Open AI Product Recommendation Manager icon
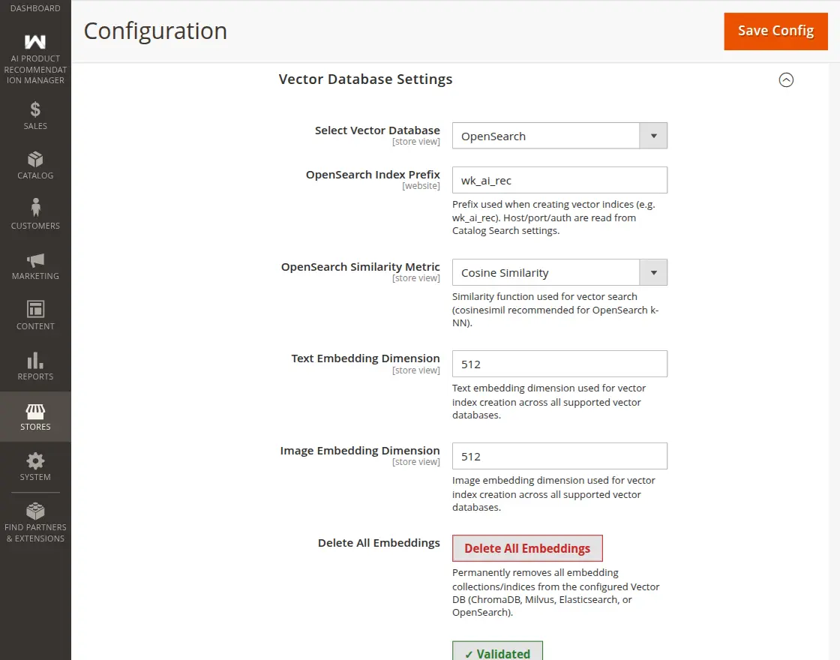The width and height of the screenshot is (840, 660). pyautogui.click(x=35, y=42)
